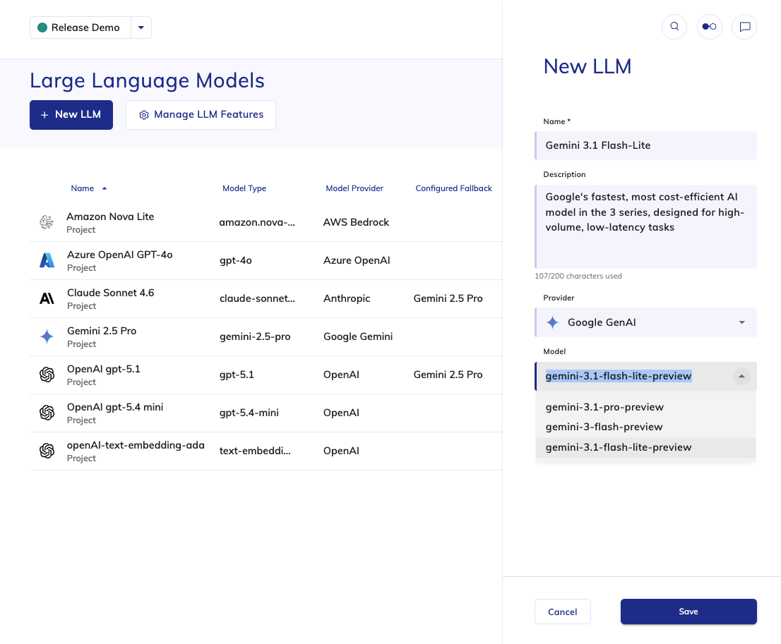Click the plus icon in New LLM button
This screenshot has height=644, width=781.
coord(44,115)
